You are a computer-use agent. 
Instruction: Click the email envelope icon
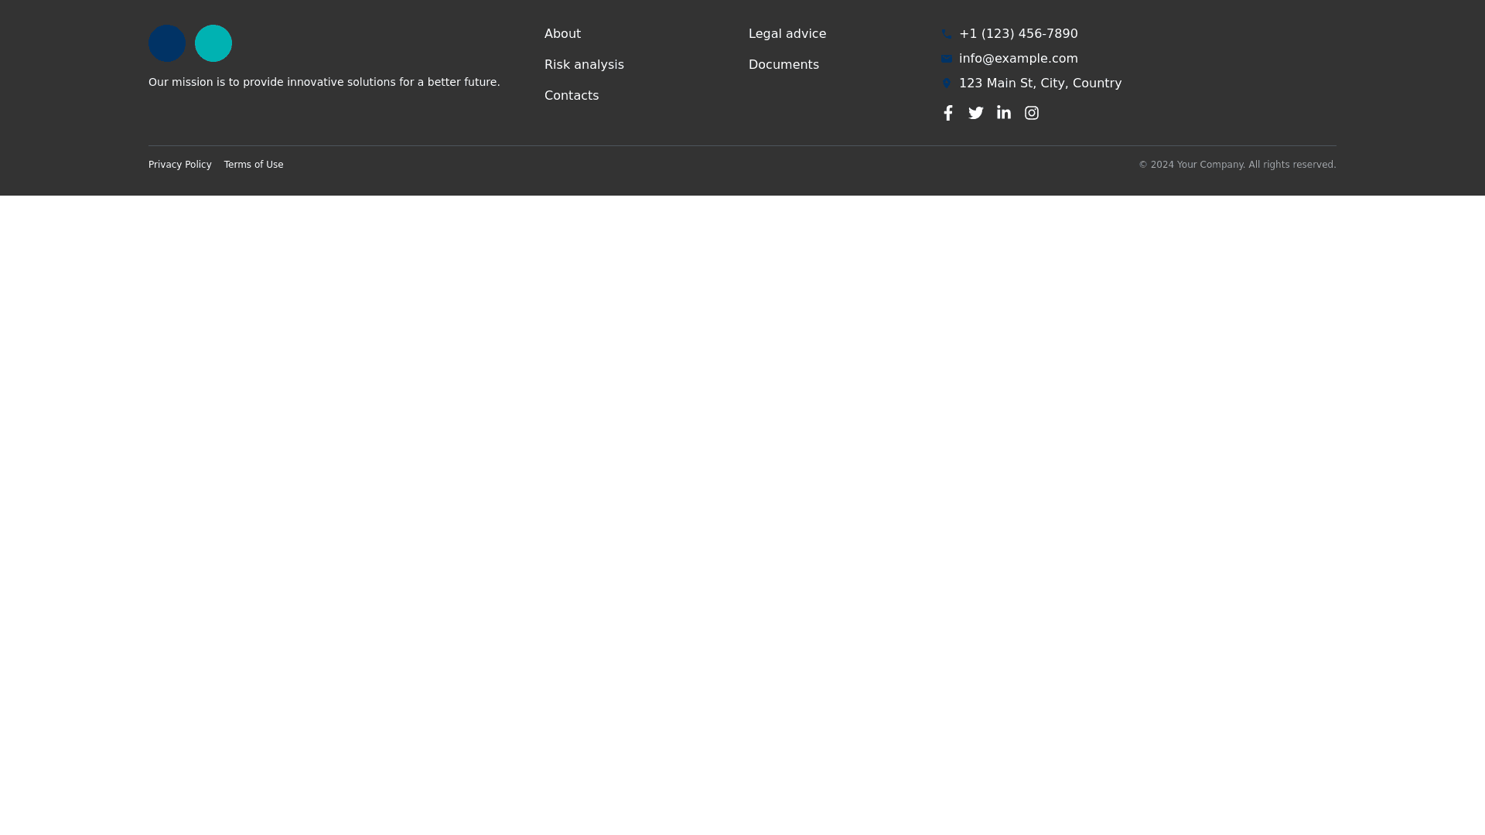[947, 59]
